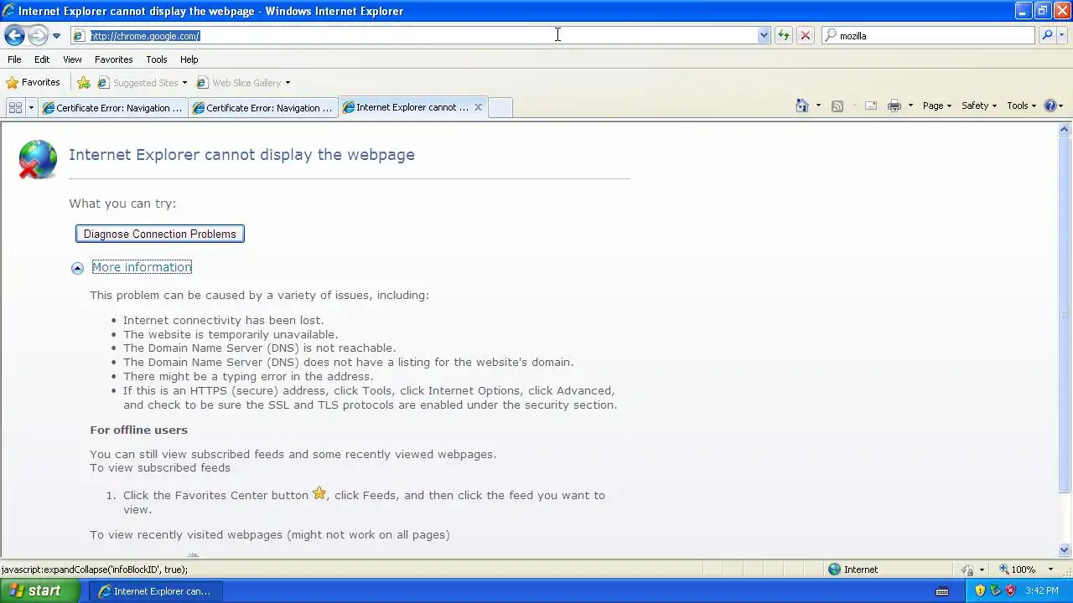Click the page title heading text
The width and height of the screenshot is (1073, 603).
pyautogui.click(x=241, y=155)
